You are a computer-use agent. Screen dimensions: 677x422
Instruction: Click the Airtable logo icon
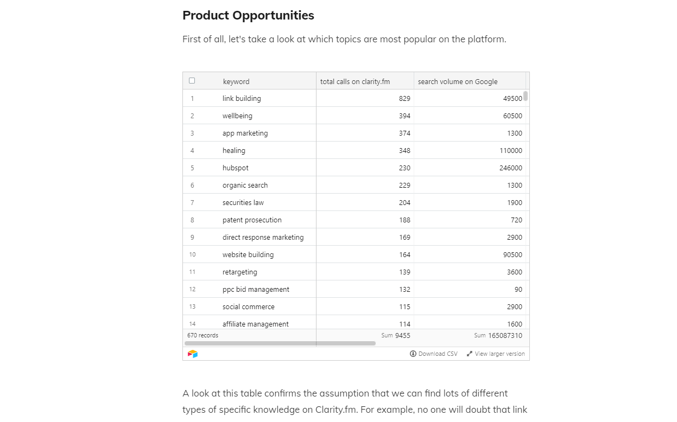pos(193,354)
